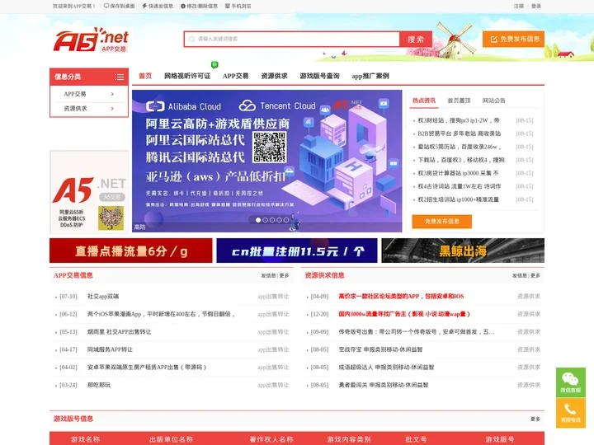Open 高价求一款社区论坛类型的APP listing
Viewport: 594px width, 445px height.
(401, 297)
